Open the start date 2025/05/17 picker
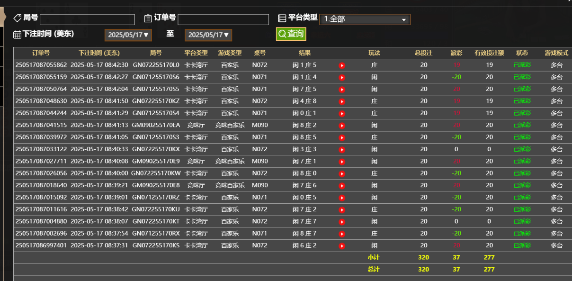Image resolution: width=572 pixels, height=281 pixels. click(128, 34)
